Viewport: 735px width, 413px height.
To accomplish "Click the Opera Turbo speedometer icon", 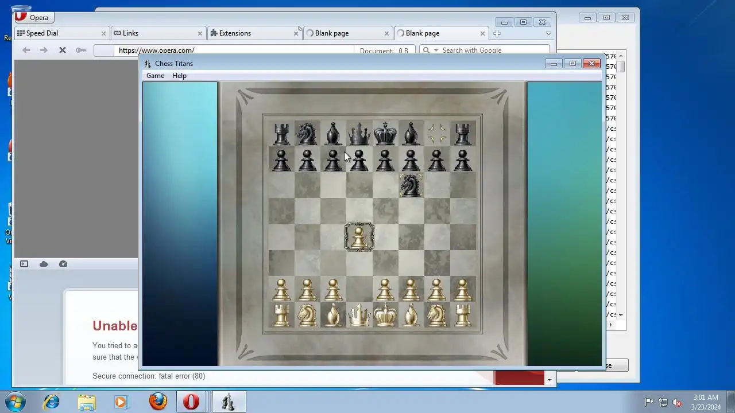I will point(63,264).
